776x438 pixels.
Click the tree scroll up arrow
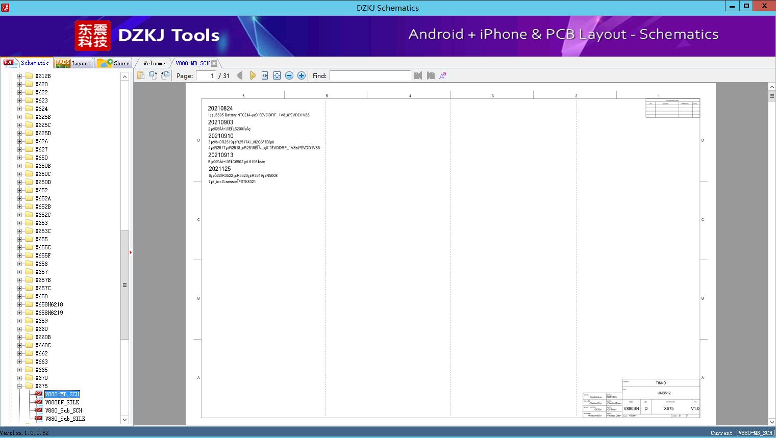click(124, 76)
